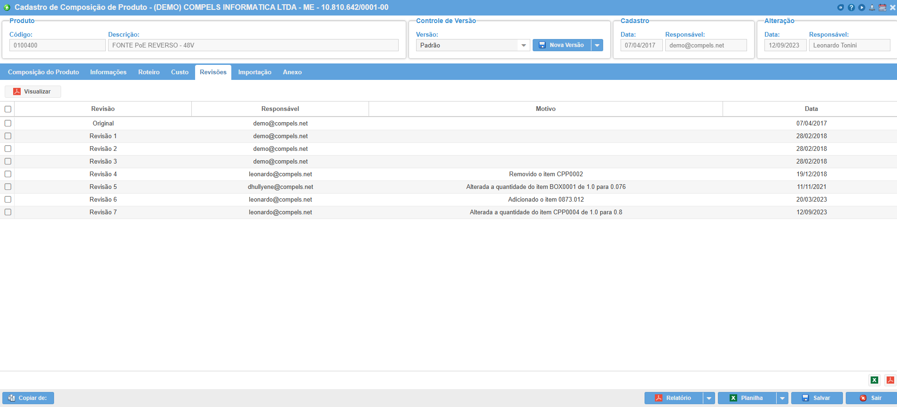The width and height of the screenshot is (897, 407).
Task: Switch to the Informações tab
Action: pos(108,72)
